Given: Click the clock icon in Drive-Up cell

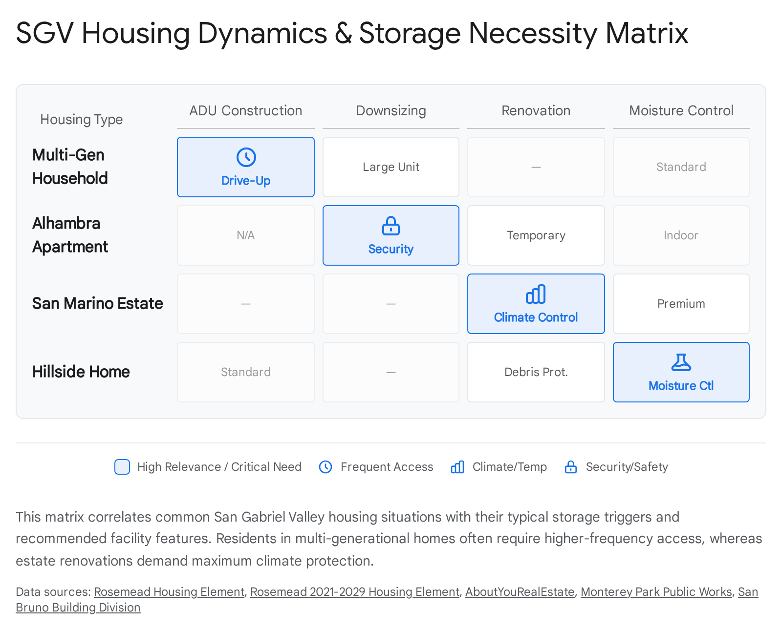Looking at the screenshot, I should (x=246, y=157).
